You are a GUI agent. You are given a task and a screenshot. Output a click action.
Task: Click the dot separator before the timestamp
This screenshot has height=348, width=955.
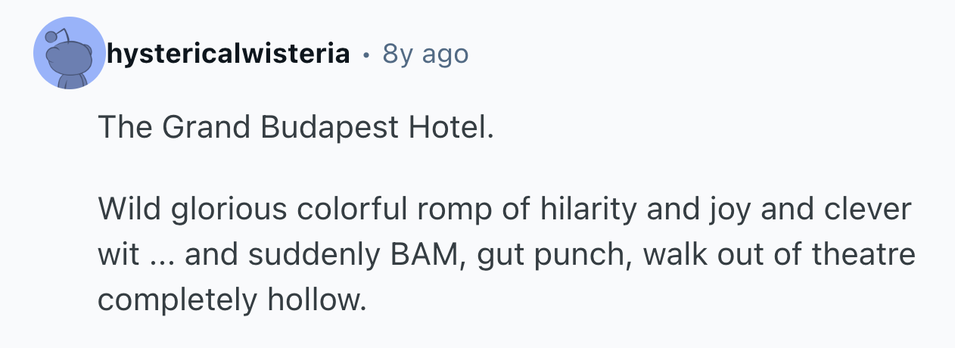click(366, 54)
